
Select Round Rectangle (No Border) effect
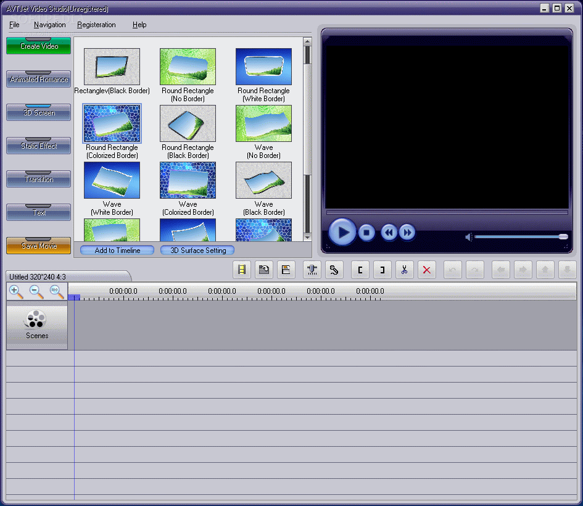tap(188, 67)
